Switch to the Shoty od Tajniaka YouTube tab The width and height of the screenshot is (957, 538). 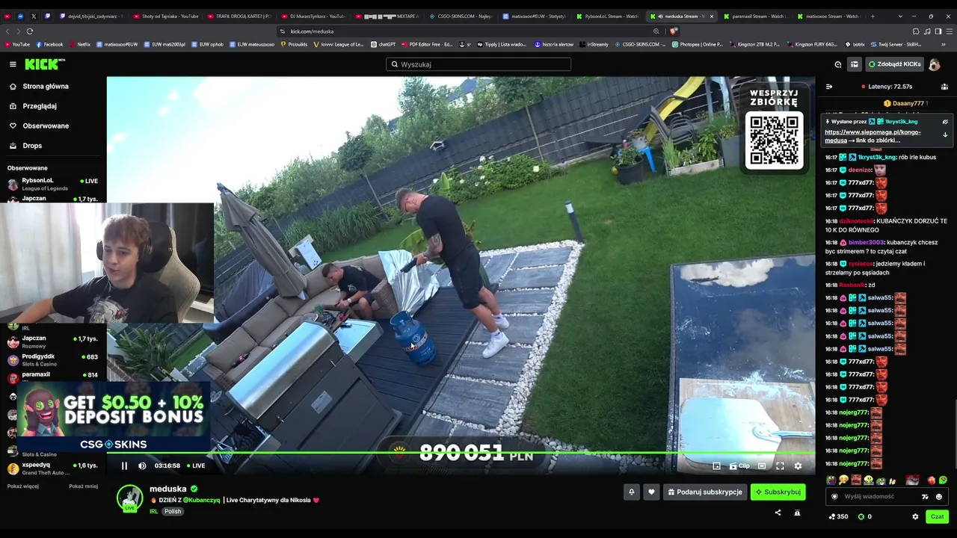tap(167, 16)
